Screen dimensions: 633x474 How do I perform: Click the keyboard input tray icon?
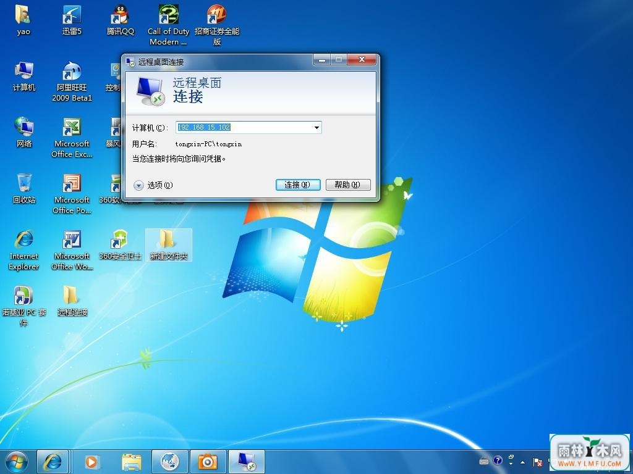coord(483,462)
